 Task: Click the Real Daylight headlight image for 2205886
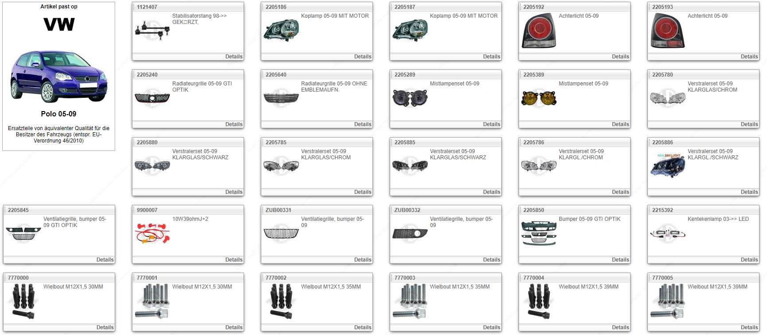click(667, 166)
